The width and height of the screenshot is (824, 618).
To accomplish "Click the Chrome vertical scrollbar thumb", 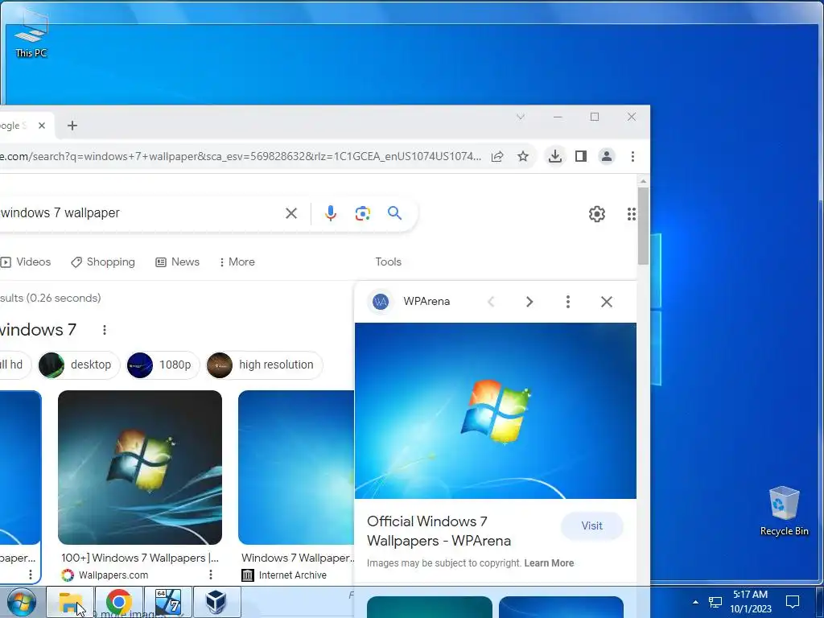I will (643, 226).
